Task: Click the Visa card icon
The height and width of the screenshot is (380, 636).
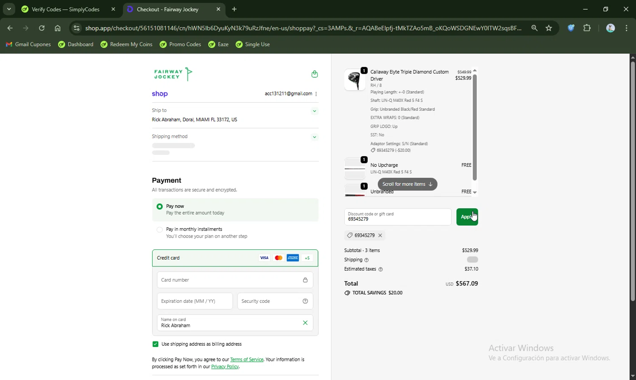Action: click(264, 258)
